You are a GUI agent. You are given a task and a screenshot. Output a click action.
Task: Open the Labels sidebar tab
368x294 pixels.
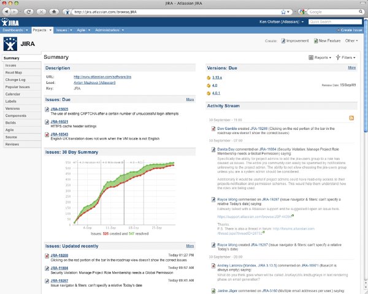[22, 101]
